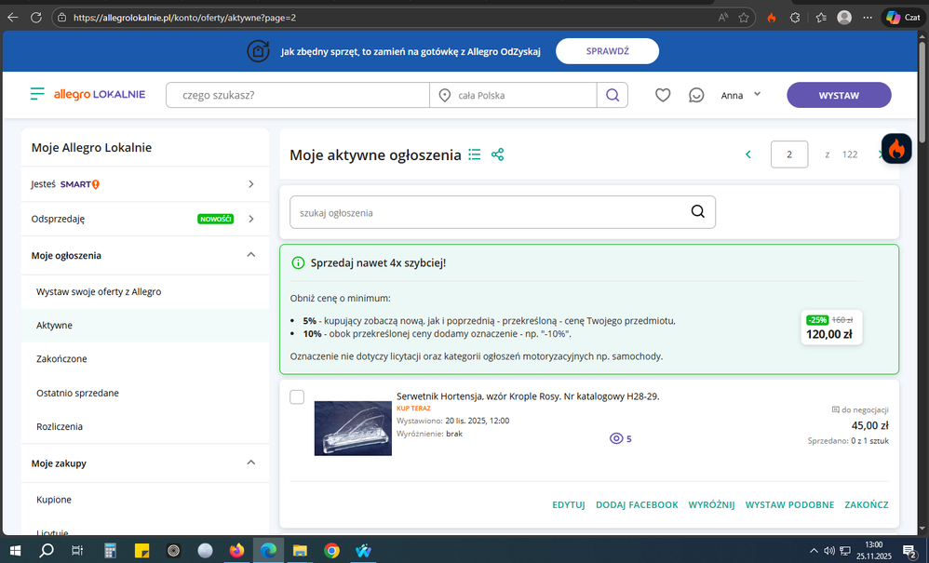
Task: Click the Allegro Lokalnie logo
Action: point(88,95)
